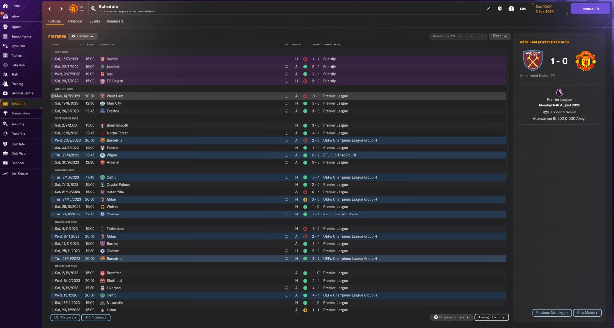Click the OPPOSITION column header

click(106, 45)
